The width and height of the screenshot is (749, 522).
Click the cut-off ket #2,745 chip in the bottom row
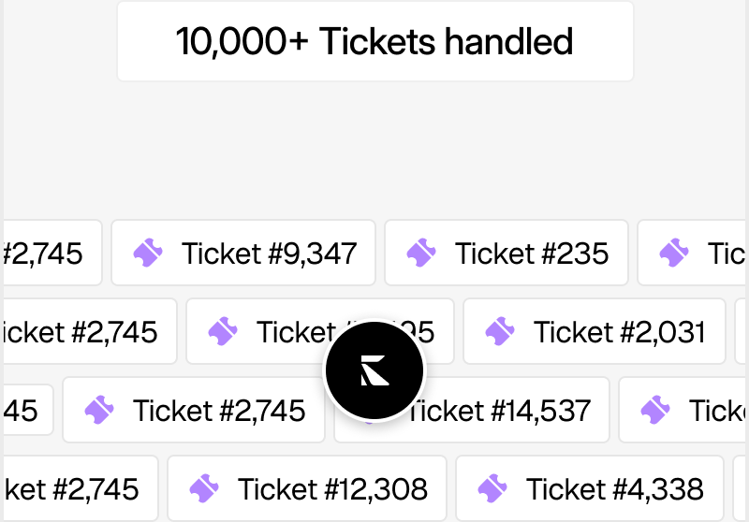click(81, 488)
